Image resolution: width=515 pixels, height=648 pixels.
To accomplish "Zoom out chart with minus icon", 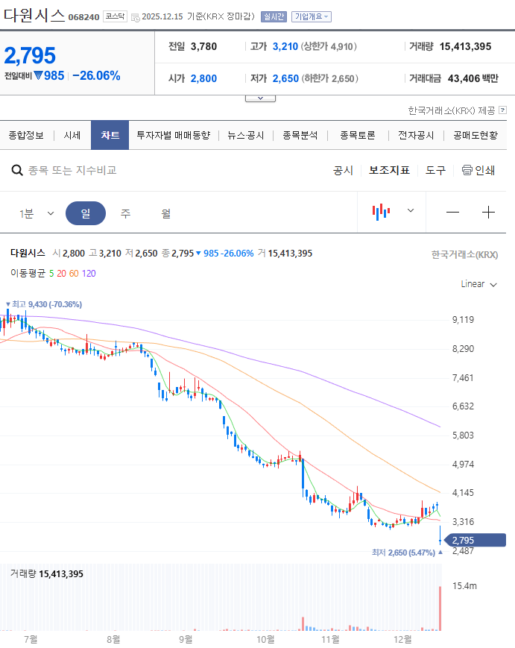I will (x=452, y=213).
